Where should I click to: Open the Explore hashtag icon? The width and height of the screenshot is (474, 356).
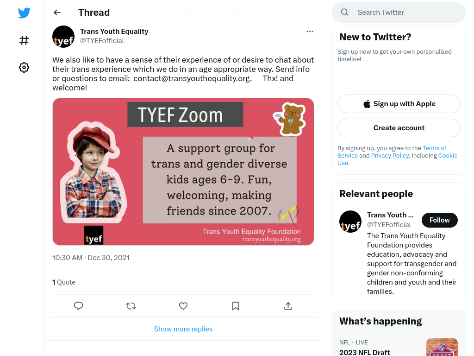[x=24, y=40]
